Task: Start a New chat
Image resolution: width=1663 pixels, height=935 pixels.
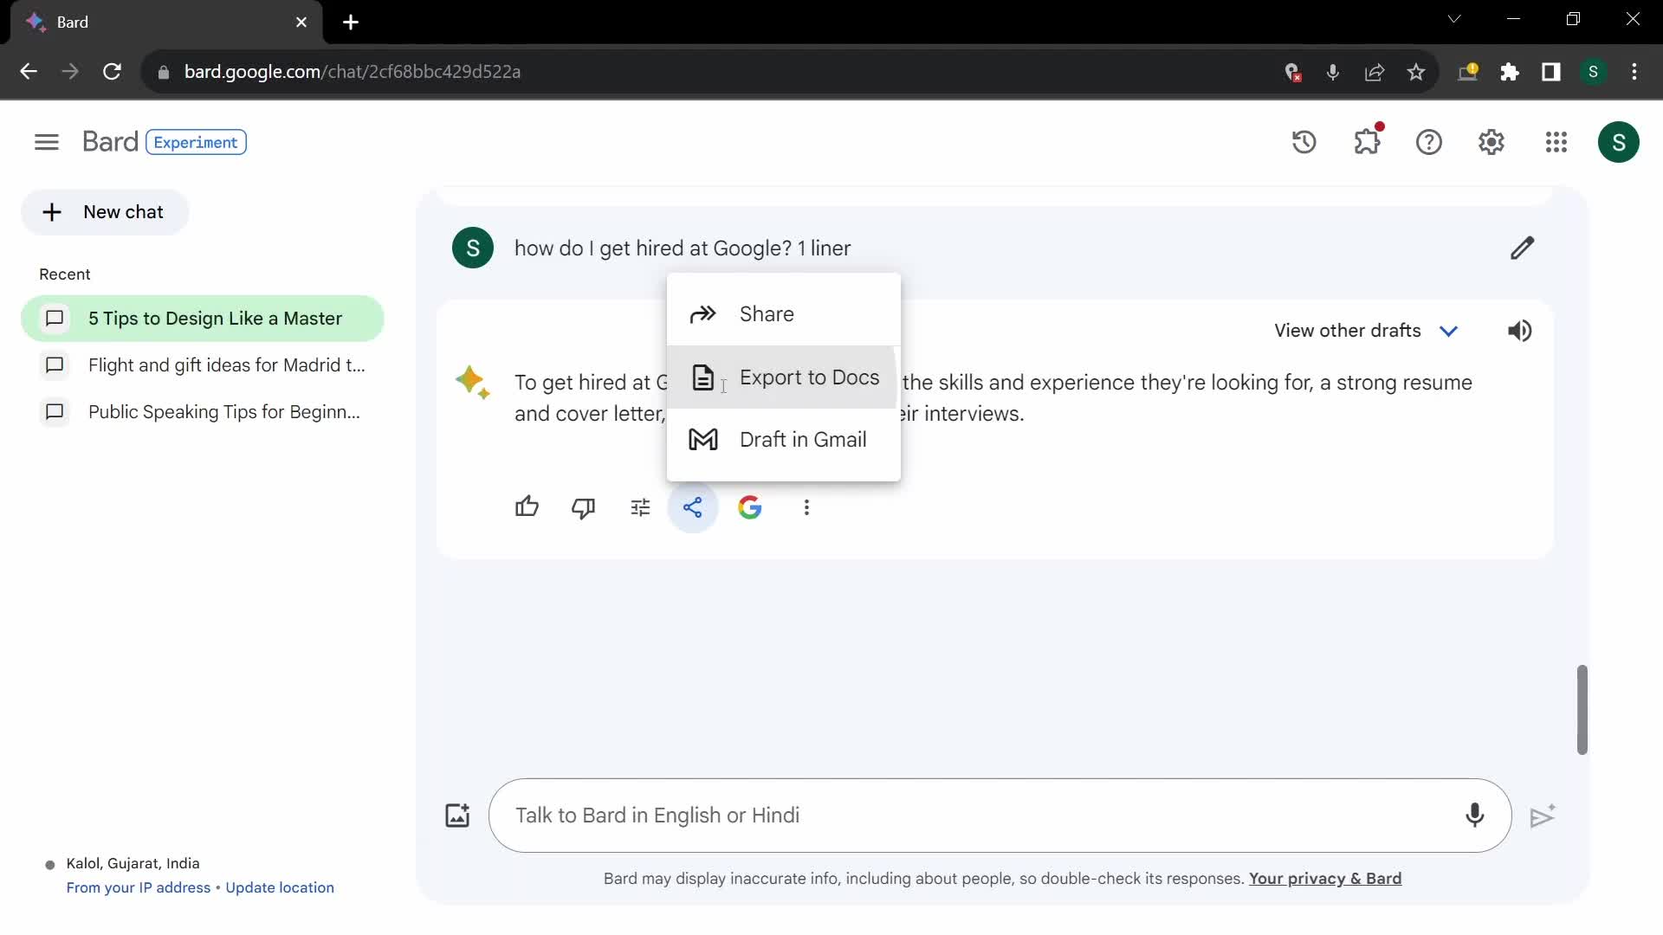Action: tap(105, 212)
